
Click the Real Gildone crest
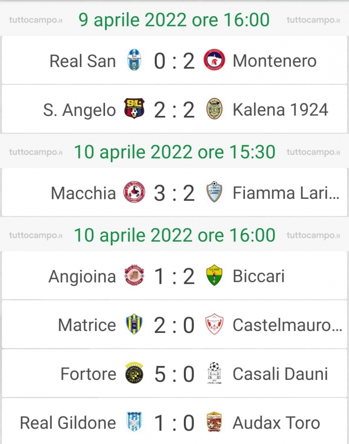pyautogui.click(x=134, y=422)
